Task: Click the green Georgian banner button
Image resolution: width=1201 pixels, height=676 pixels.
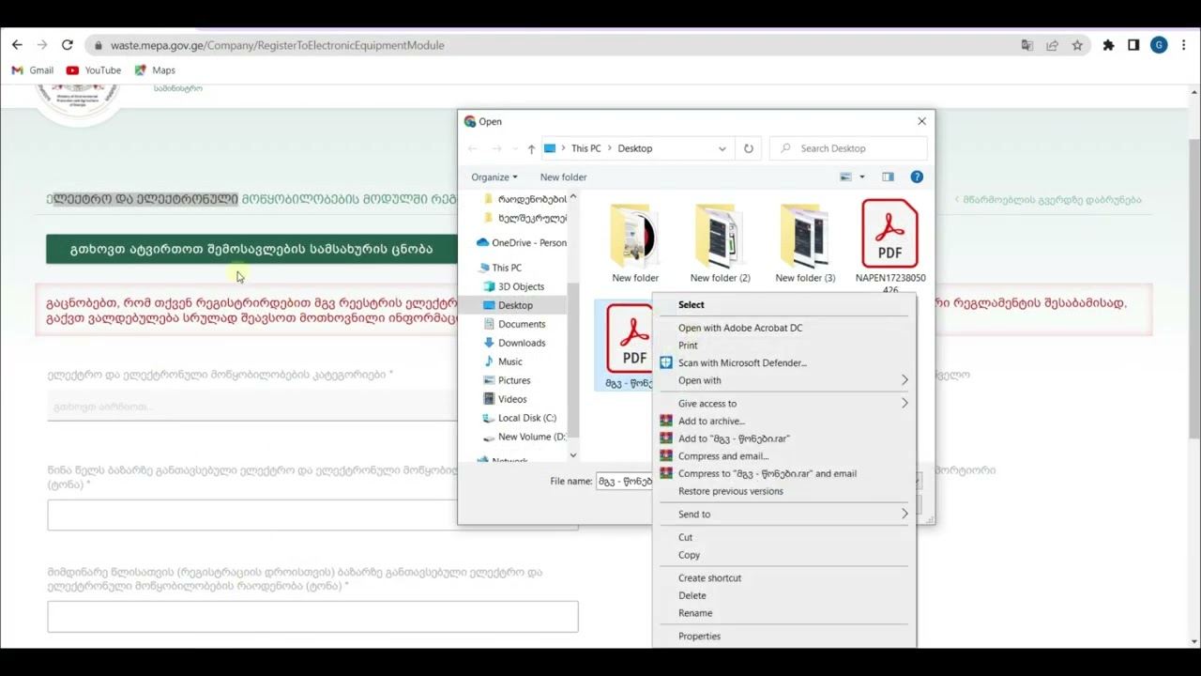Action: 251,249
